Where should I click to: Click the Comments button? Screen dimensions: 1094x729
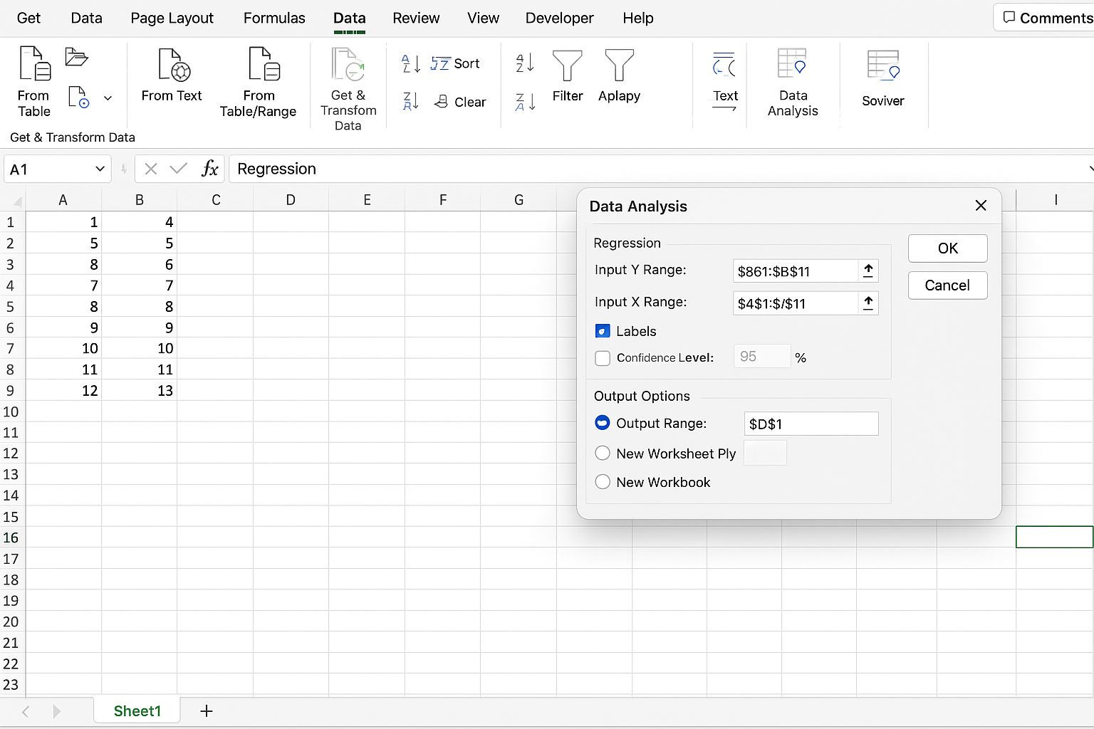1046,18
